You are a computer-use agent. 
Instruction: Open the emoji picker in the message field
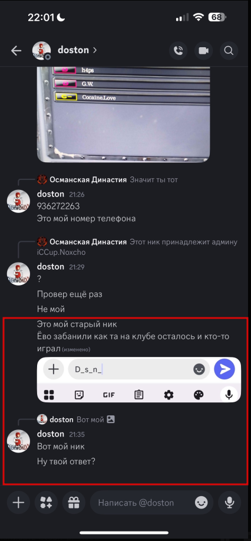[x=202, y=503]
